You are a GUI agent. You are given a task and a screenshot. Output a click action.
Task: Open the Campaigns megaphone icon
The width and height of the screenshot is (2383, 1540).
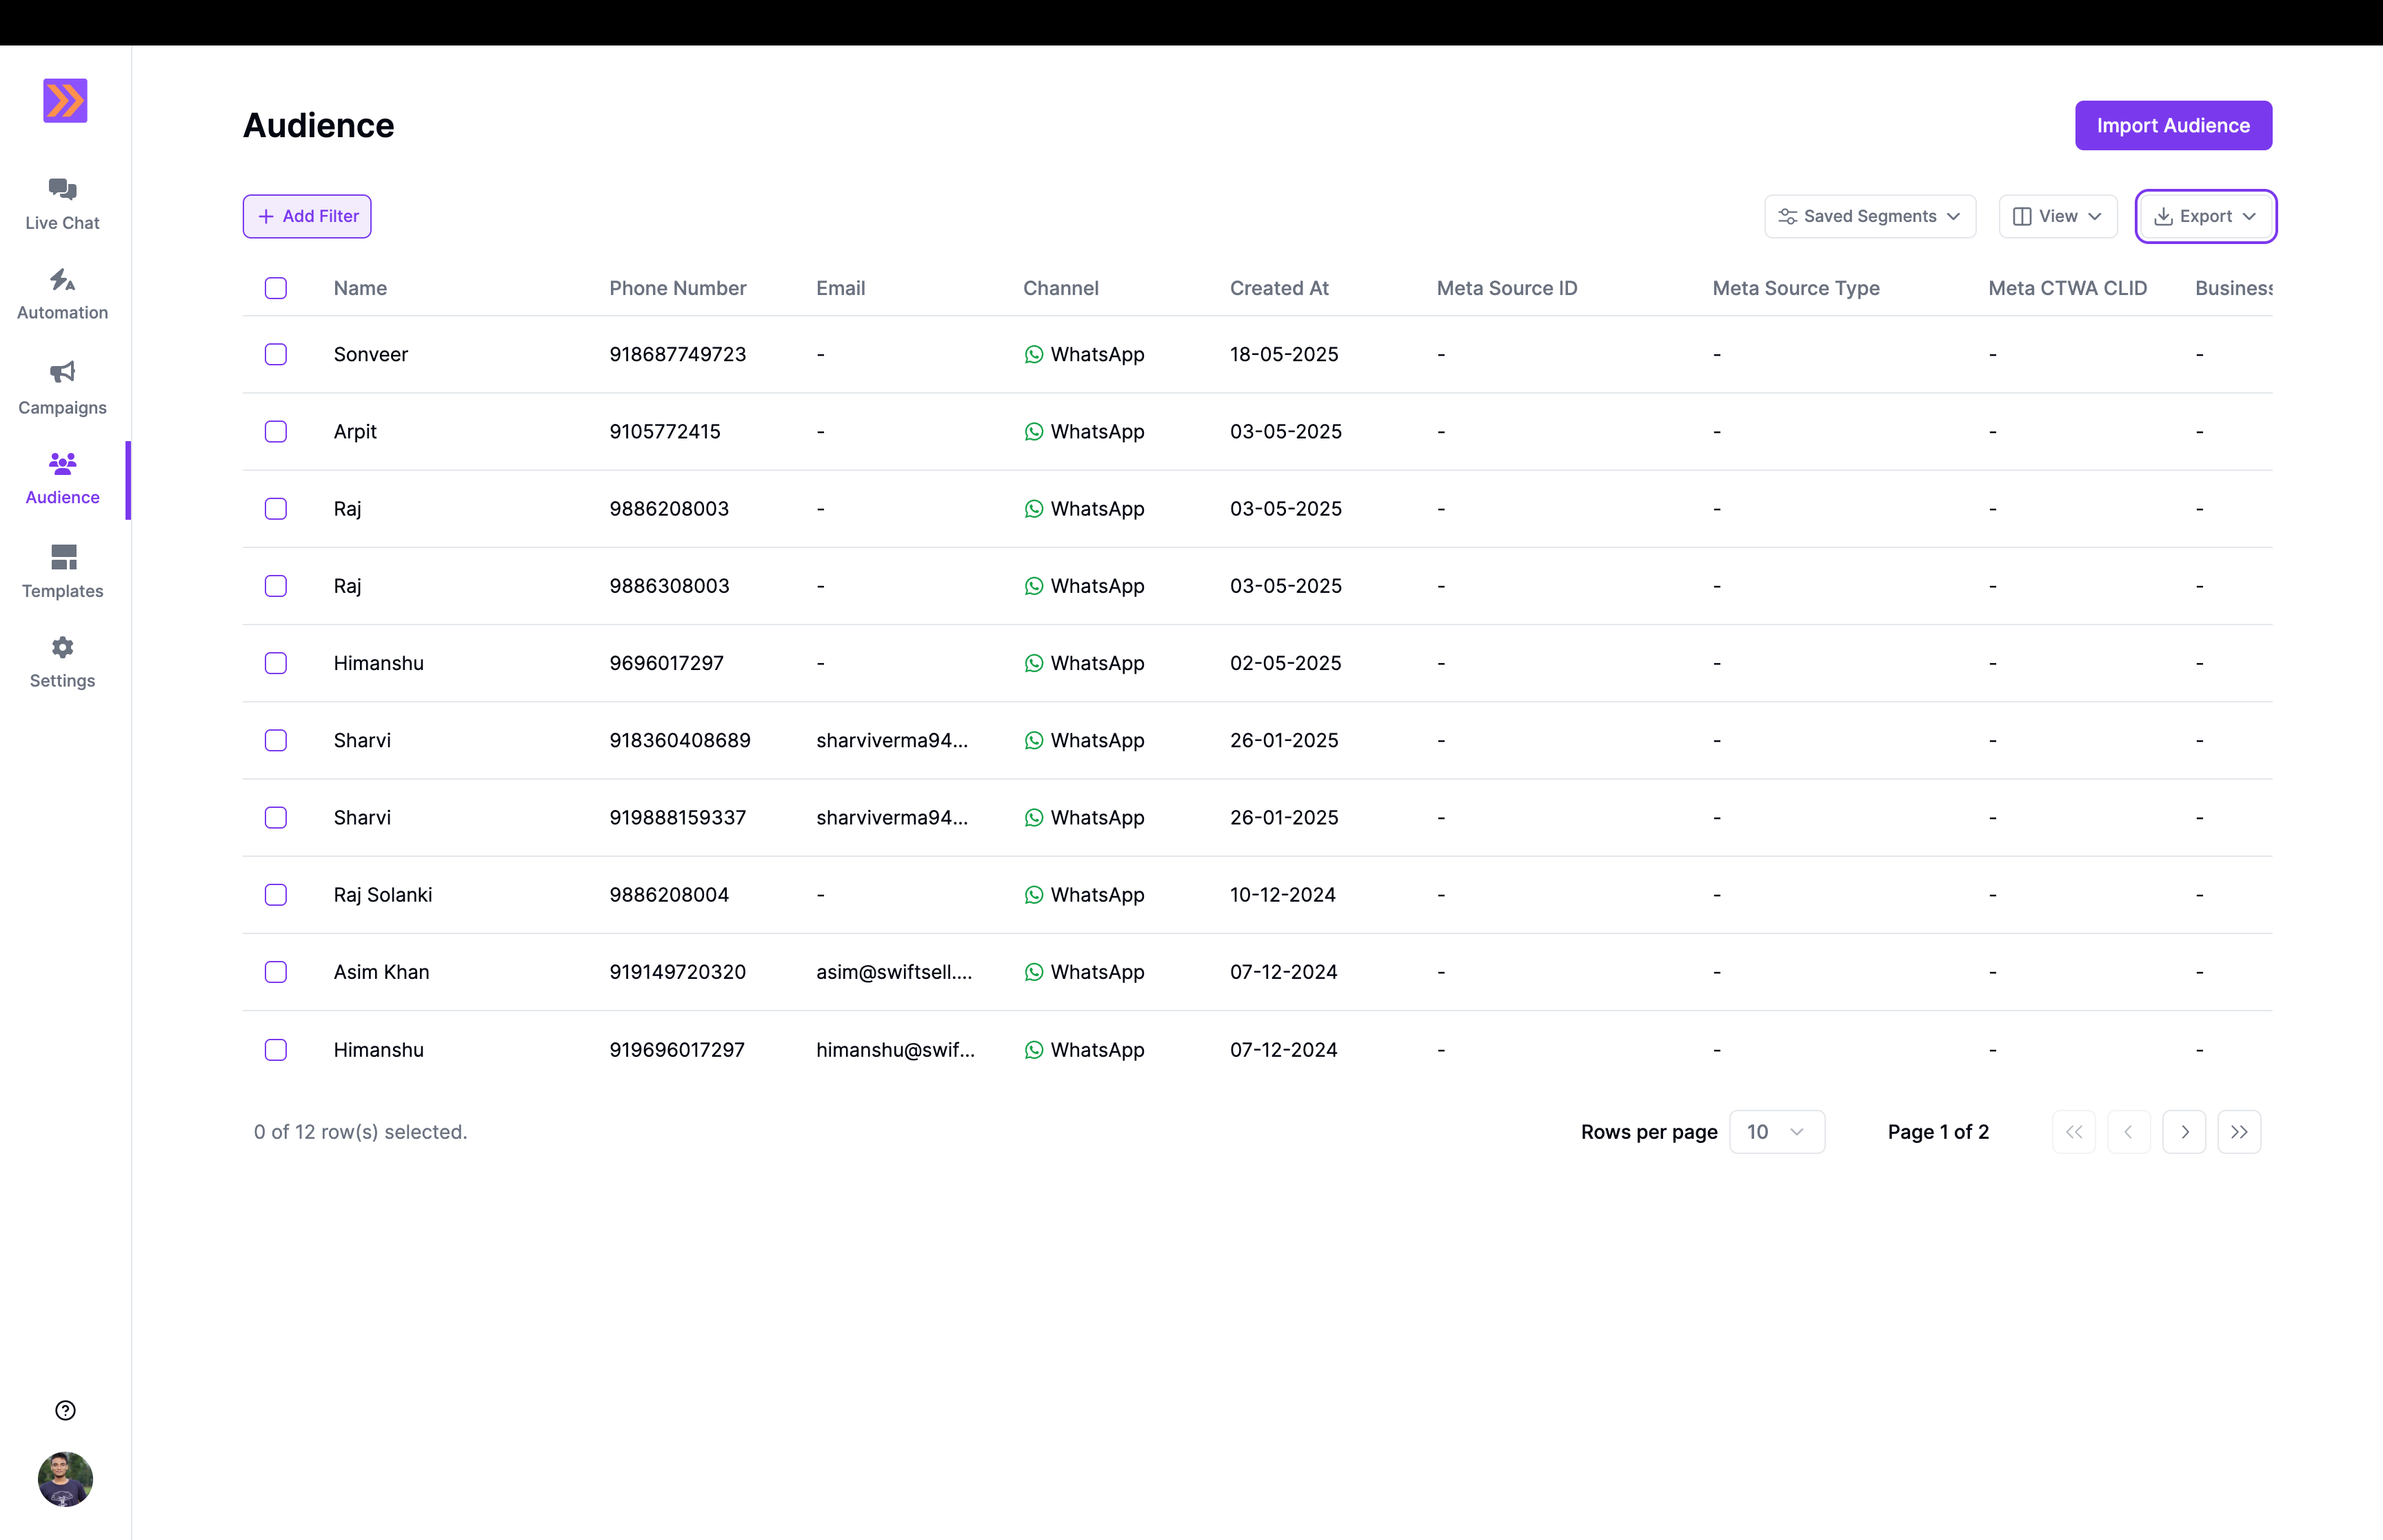click(62, 373)
